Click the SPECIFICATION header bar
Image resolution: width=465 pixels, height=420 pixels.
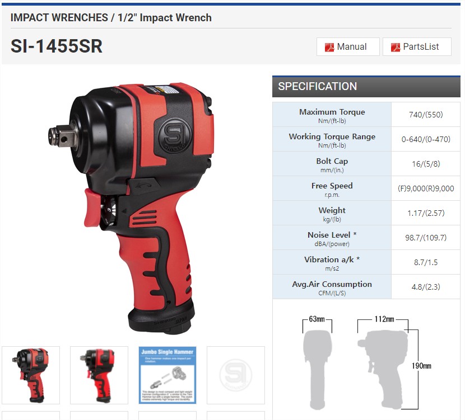366,87
